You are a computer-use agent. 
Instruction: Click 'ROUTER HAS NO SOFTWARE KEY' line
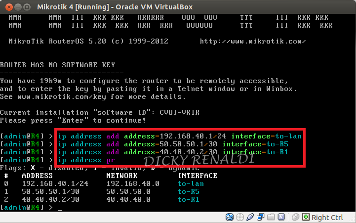[x=57, y=65]
